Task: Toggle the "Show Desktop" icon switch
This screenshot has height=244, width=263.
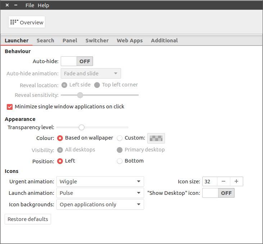Action: point(218,193)
